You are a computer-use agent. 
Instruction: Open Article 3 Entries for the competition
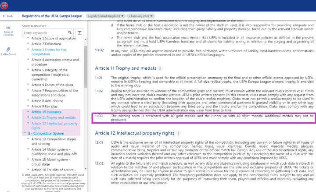(x=49, y=52)
